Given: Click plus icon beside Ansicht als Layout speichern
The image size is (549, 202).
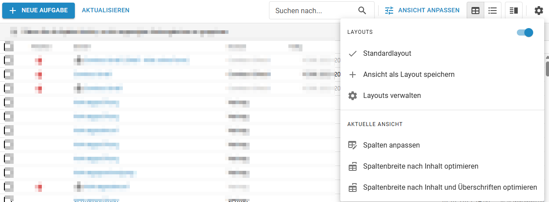Looking at the screenshot, I should [353, 75].
